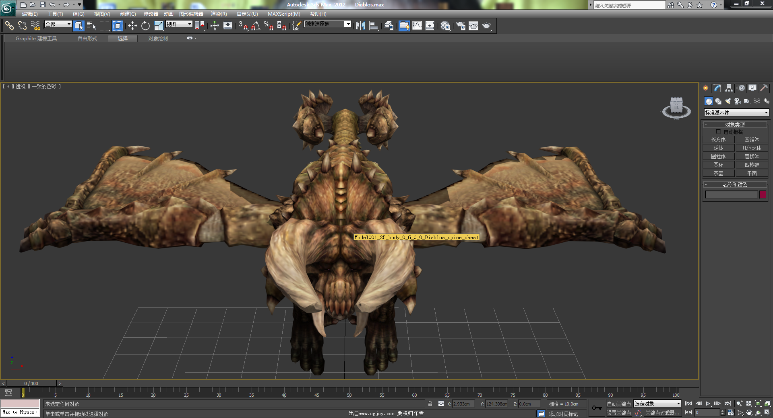Viewport: 773px width, 418px height.
Task: Open the Layer Manager
Action: pos(389,26)
